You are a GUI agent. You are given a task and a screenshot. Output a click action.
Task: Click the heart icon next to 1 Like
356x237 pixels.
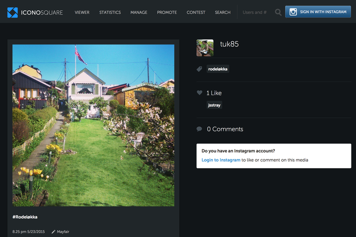coord(199,93)
